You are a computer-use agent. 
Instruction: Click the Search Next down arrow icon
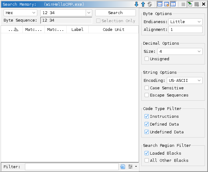[x=136, y=4]
